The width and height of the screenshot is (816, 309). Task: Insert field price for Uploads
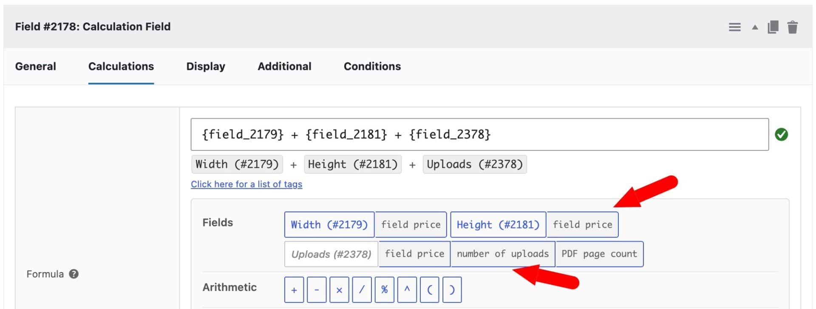point(414,254)
